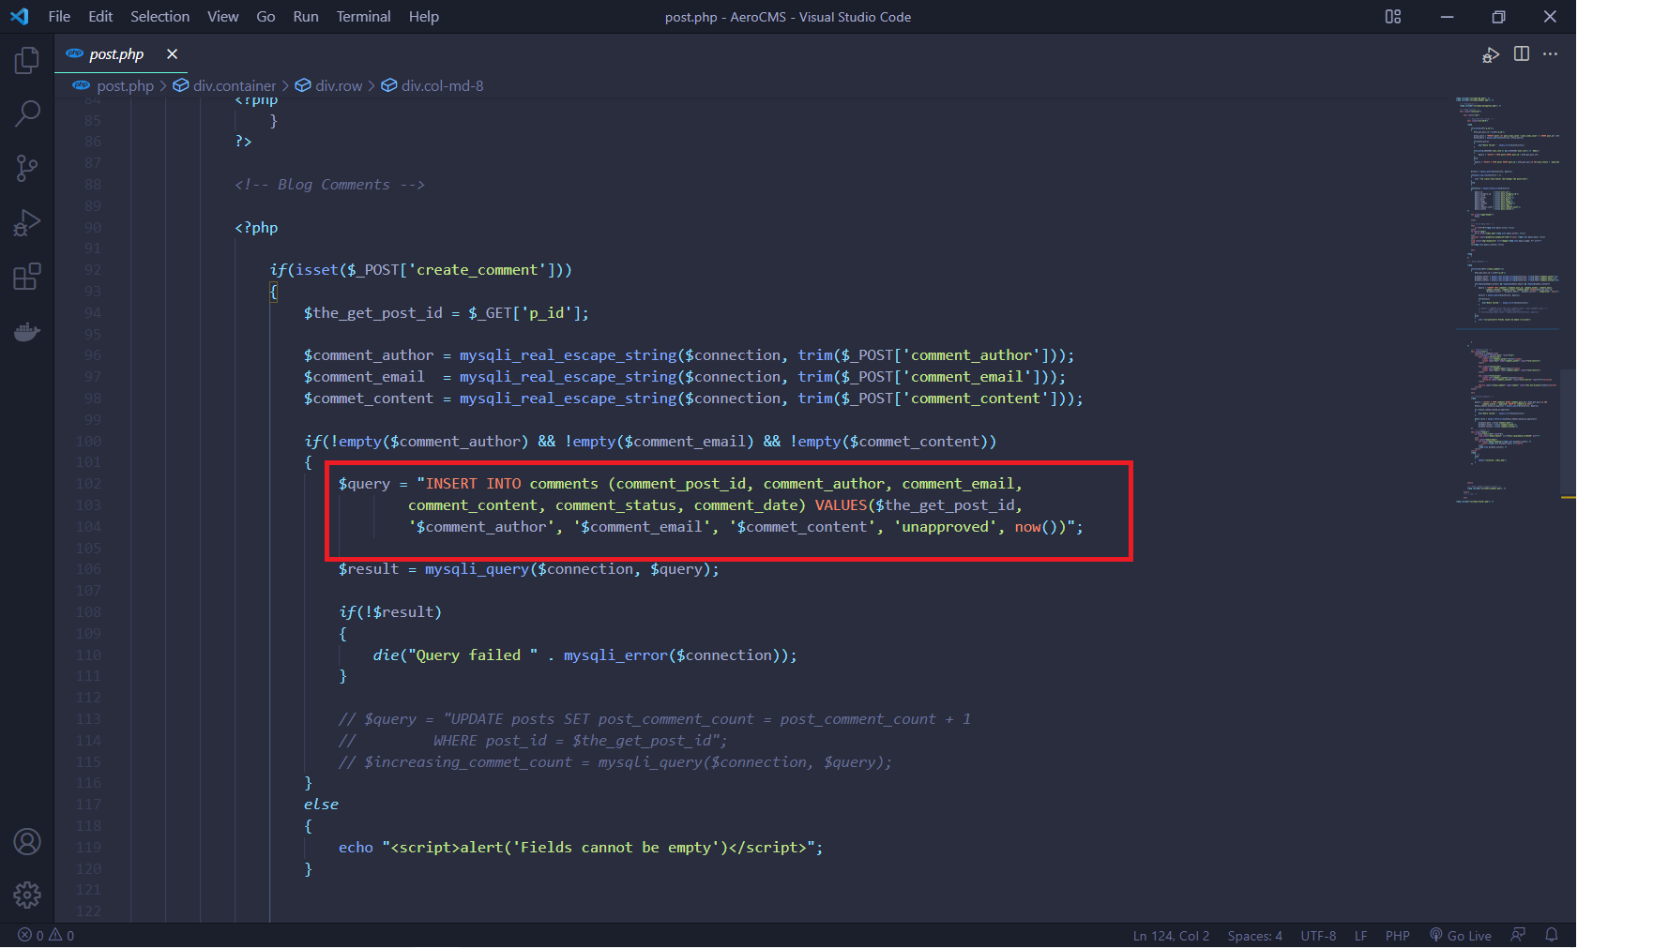The image size is (1669, 948).
Task: Start Go Live server from status bar
Action: point(1461,936)
